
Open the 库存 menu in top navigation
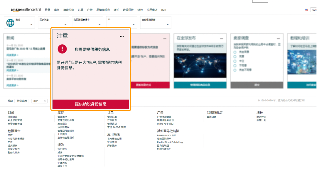click(x=57, y=10)
